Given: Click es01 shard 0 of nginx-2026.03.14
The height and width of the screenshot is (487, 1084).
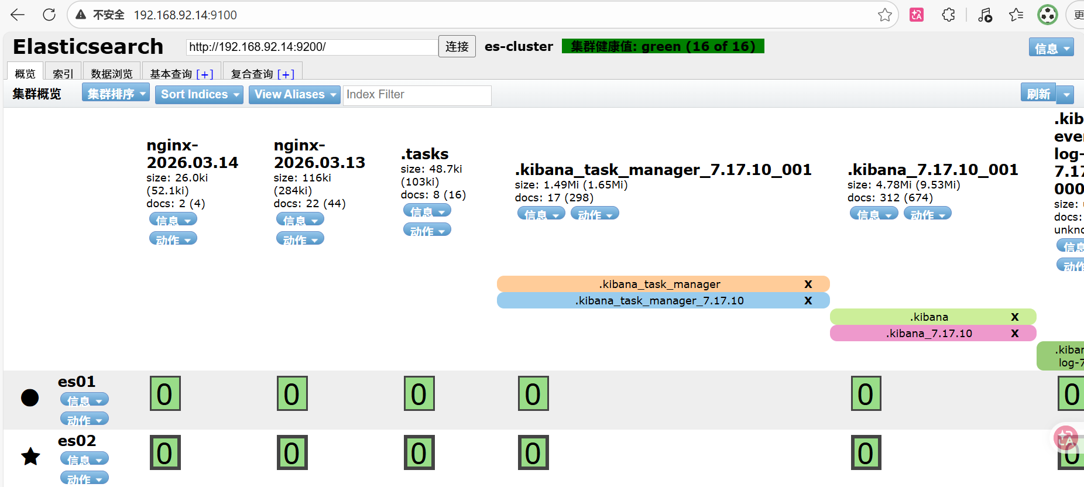Looking at the screenshot, I should point(165,393).
